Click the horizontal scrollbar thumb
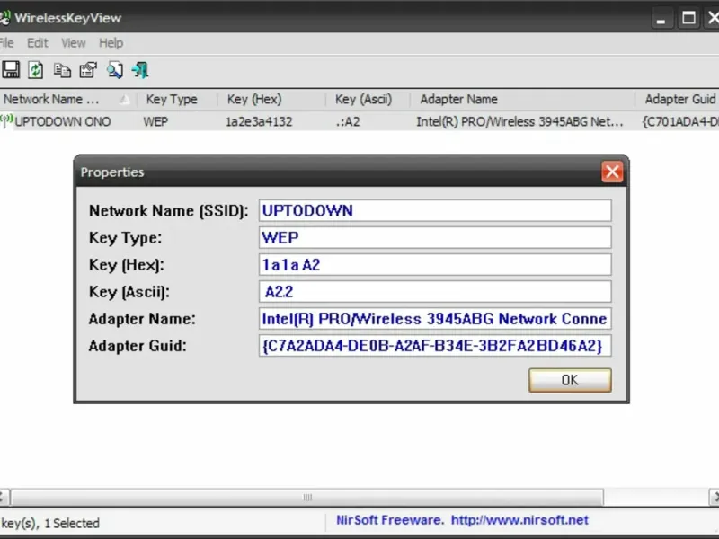719x539 pixels. 307,498
